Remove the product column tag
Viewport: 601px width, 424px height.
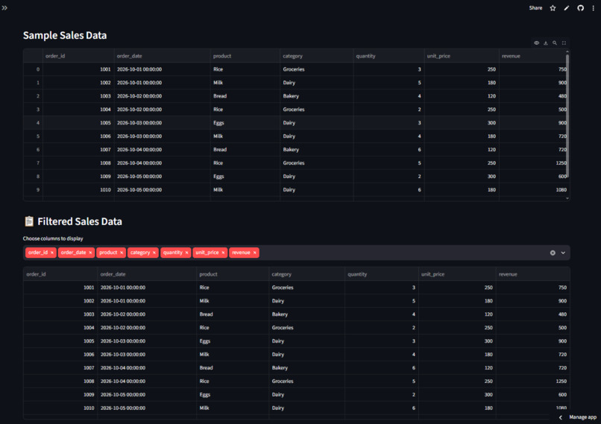pyautogui.click(x=122, y=253)
